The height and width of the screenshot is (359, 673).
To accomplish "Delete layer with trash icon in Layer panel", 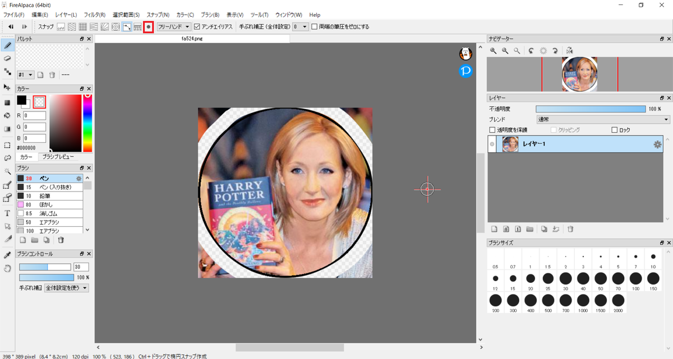I will pos(570,229).
